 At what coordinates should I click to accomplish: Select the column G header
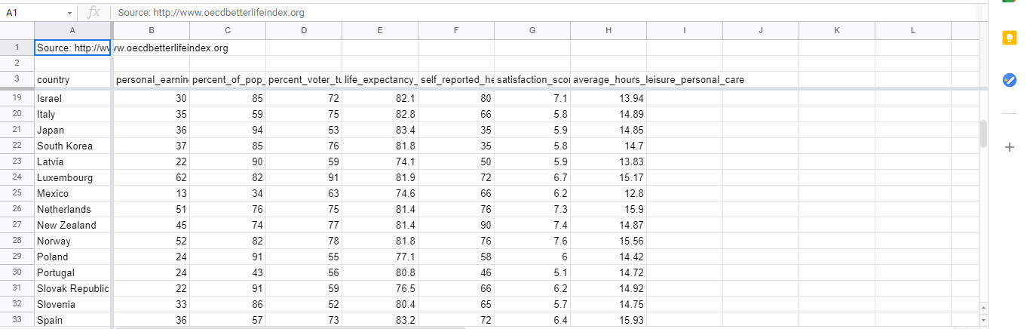point(532,30)
